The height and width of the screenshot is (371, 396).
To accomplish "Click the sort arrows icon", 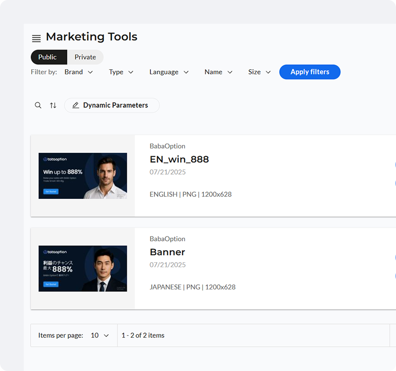I will pos(53,105).
